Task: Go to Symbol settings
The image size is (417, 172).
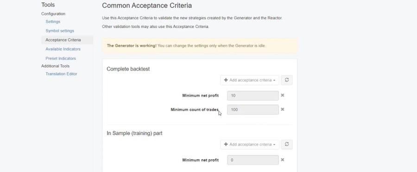Action: 60,31
